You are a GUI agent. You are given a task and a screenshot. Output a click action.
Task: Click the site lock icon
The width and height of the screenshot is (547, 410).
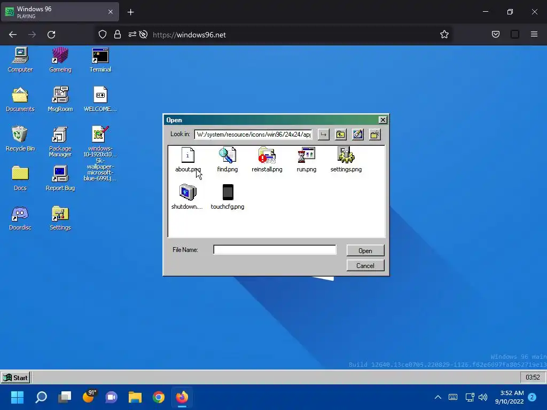coord(118,34)
